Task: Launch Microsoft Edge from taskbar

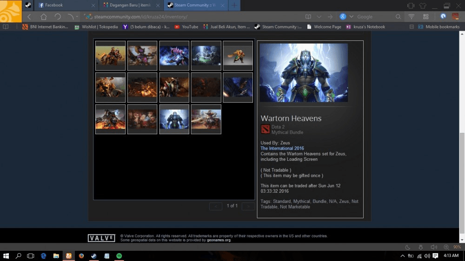Action: click(43, 256)
